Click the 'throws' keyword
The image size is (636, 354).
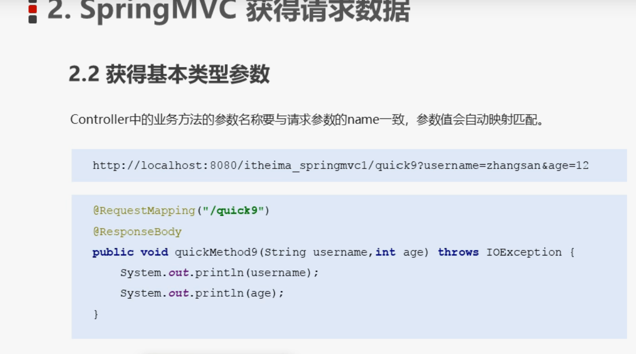458,253
